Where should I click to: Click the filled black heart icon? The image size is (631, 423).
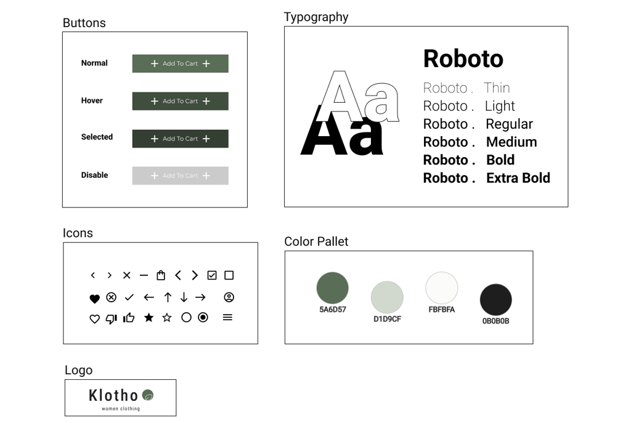[x=94, y=299]
